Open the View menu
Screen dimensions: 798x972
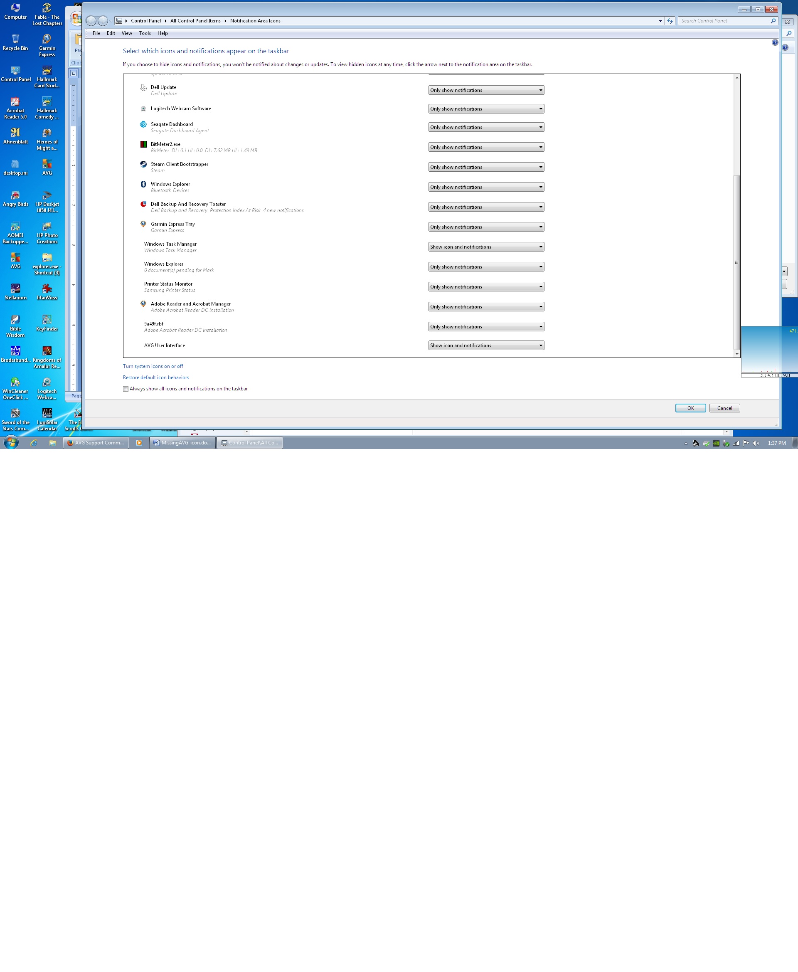tap(126, 33)
